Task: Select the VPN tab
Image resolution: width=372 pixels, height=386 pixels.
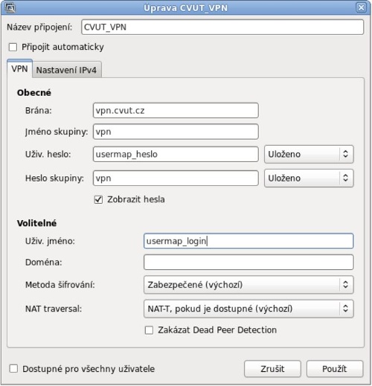Action: (x=19, y=68)
